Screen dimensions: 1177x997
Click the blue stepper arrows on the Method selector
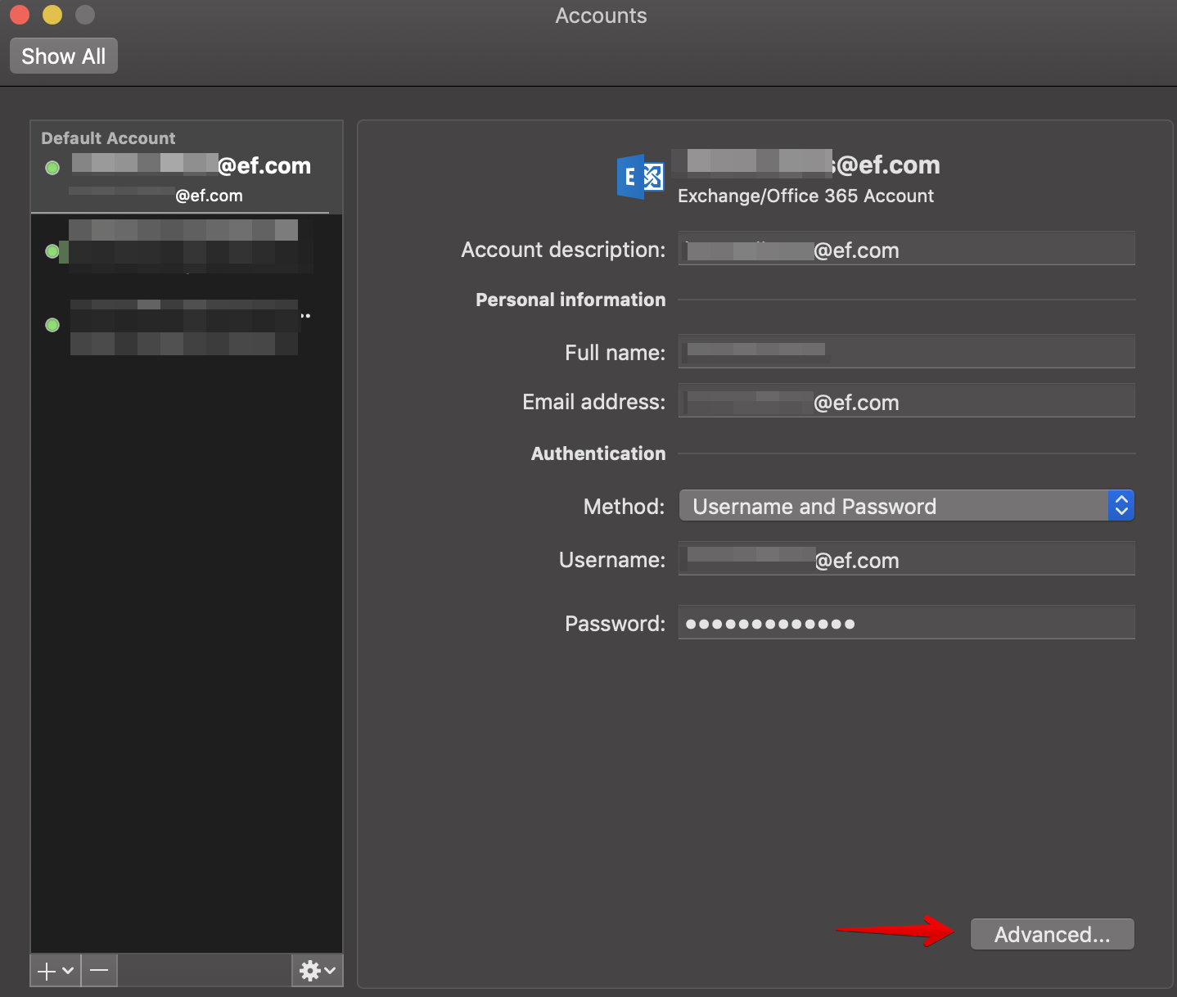point(1121,505)
